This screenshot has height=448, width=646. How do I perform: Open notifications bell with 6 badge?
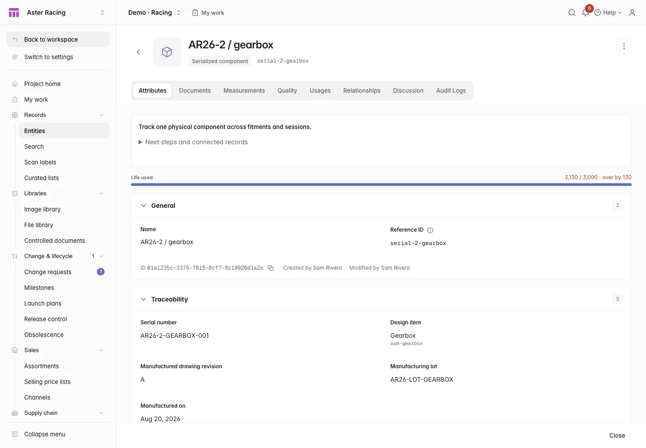585,13
